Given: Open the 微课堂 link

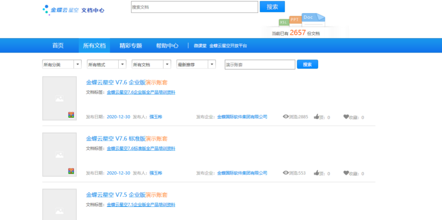Looking at the screenshot, I should pyautogui.click(x=200, y=46).
